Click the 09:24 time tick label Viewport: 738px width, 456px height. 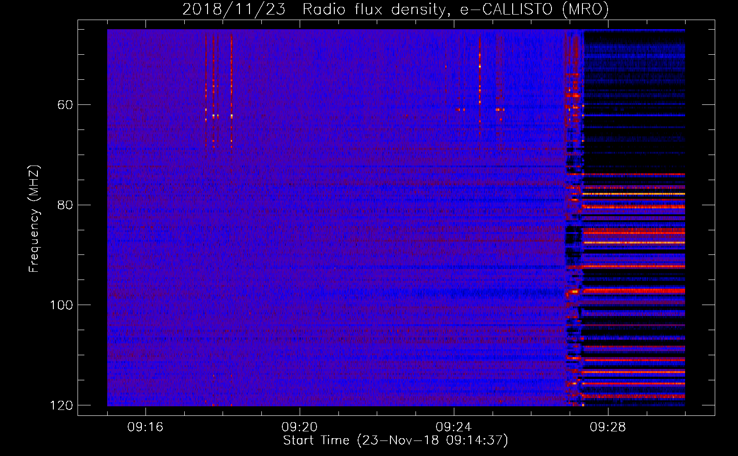[x=454, y=427]
